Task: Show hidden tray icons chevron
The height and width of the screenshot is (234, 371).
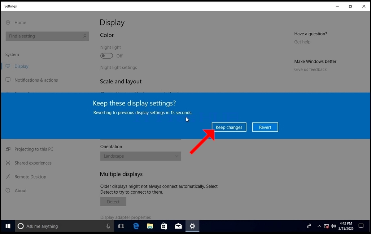Action: pyautogui.click(x=319, y=226)
